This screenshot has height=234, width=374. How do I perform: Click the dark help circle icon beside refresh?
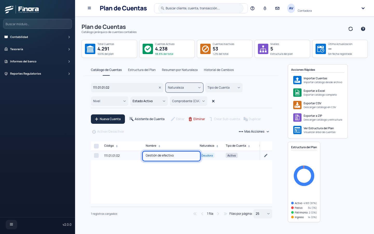[363, 29]
